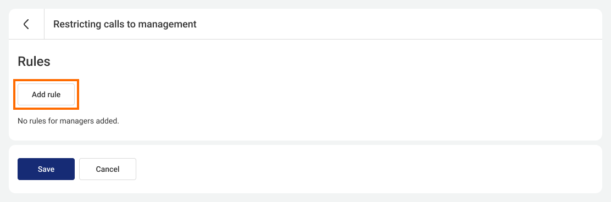This screenshot has width=611, height=202.
Task: Create a new rule for managers
Action: 46,94
